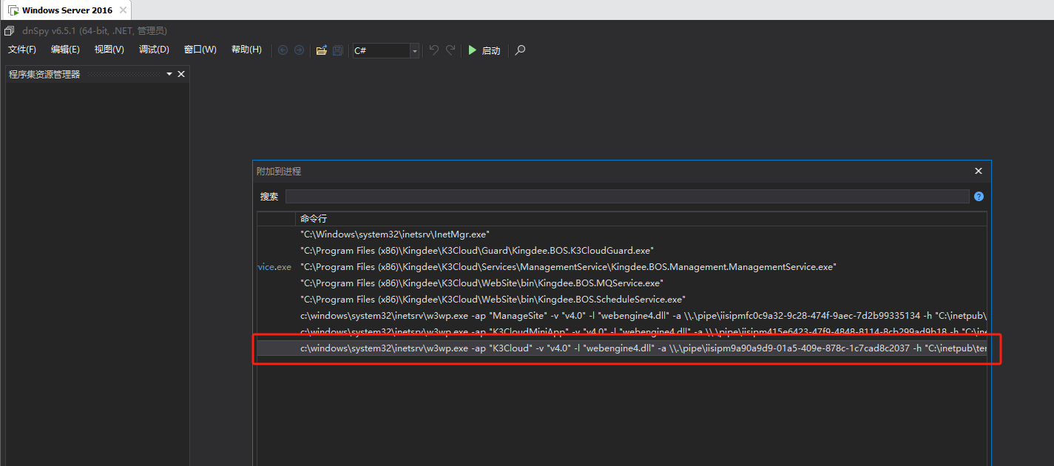The image size is (1054, 466).
Task: Close the 附加到进程 dialog
Action: coord(979,171)
